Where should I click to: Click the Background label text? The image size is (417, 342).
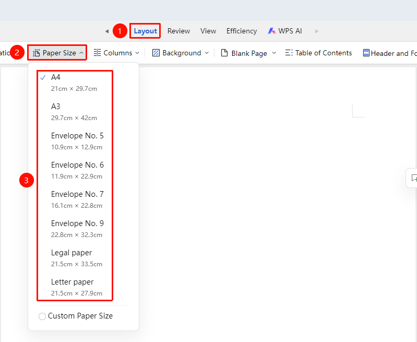point(182,53)
